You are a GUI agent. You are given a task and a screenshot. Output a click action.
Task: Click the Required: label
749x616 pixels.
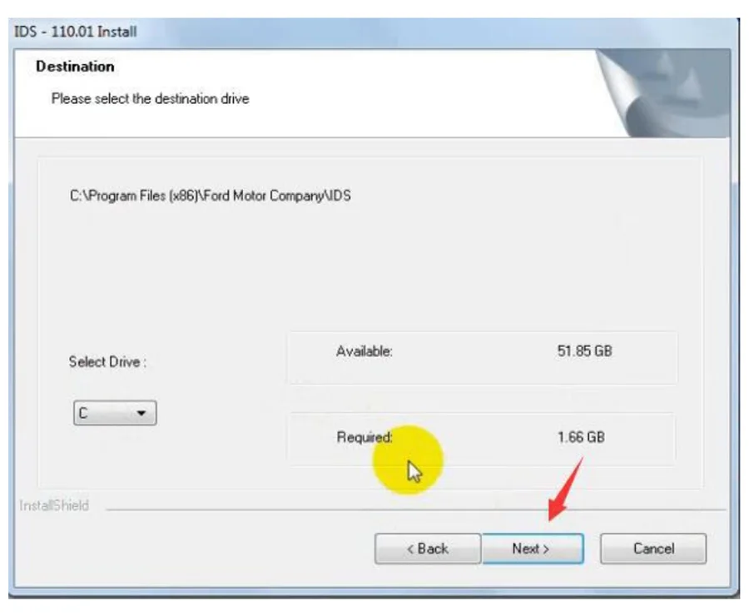pos(365,437)
